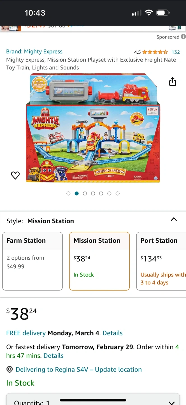Tap the 132 ratings count
Viewport: 186px width, 405px height.
[176, 52]
